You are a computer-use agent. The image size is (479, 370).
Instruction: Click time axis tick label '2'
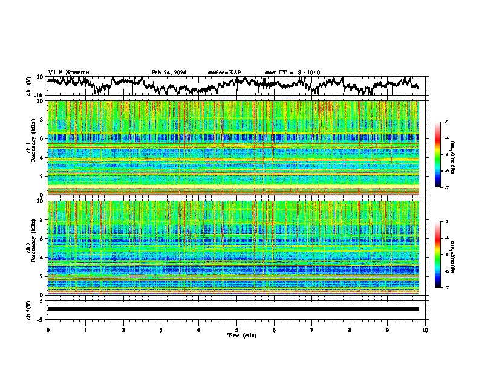(x=123, y=330)
